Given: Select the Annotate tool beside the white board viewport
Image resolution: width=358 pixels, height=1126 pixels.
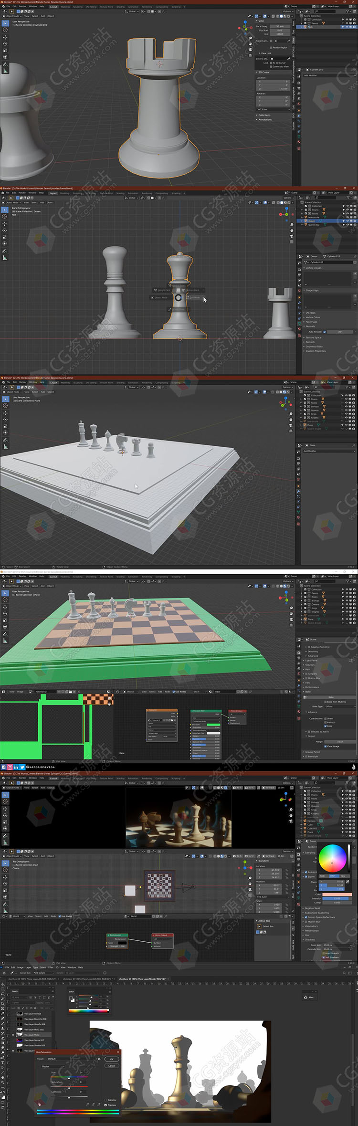Looking at the screenshot, I should pos(5,440).
